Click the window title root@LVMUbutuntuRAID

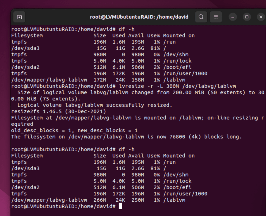click(x=139, y=17)
